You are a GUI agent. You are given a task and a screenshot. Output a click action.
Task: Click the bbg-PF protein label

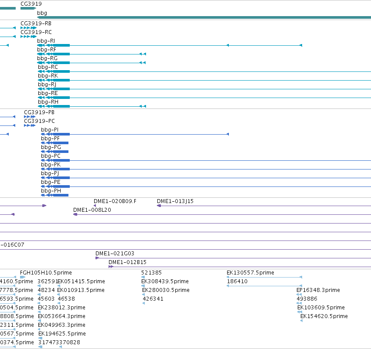50,139
